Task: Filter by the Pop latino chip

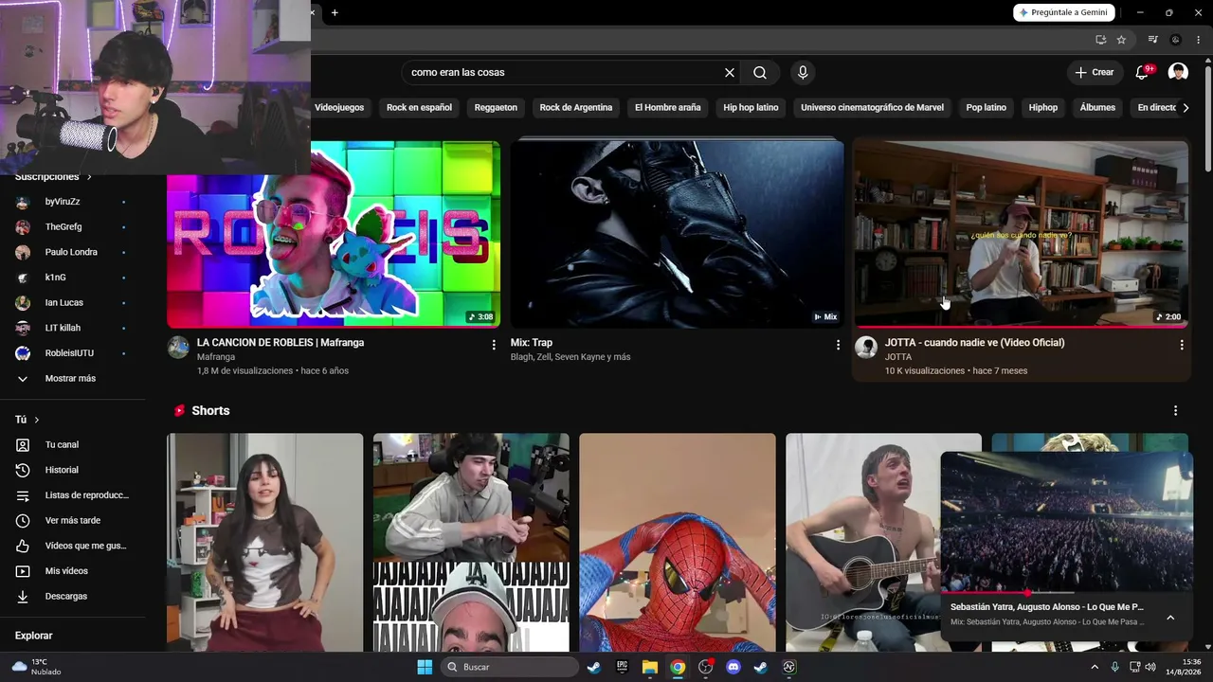Action: pos(987,108)
